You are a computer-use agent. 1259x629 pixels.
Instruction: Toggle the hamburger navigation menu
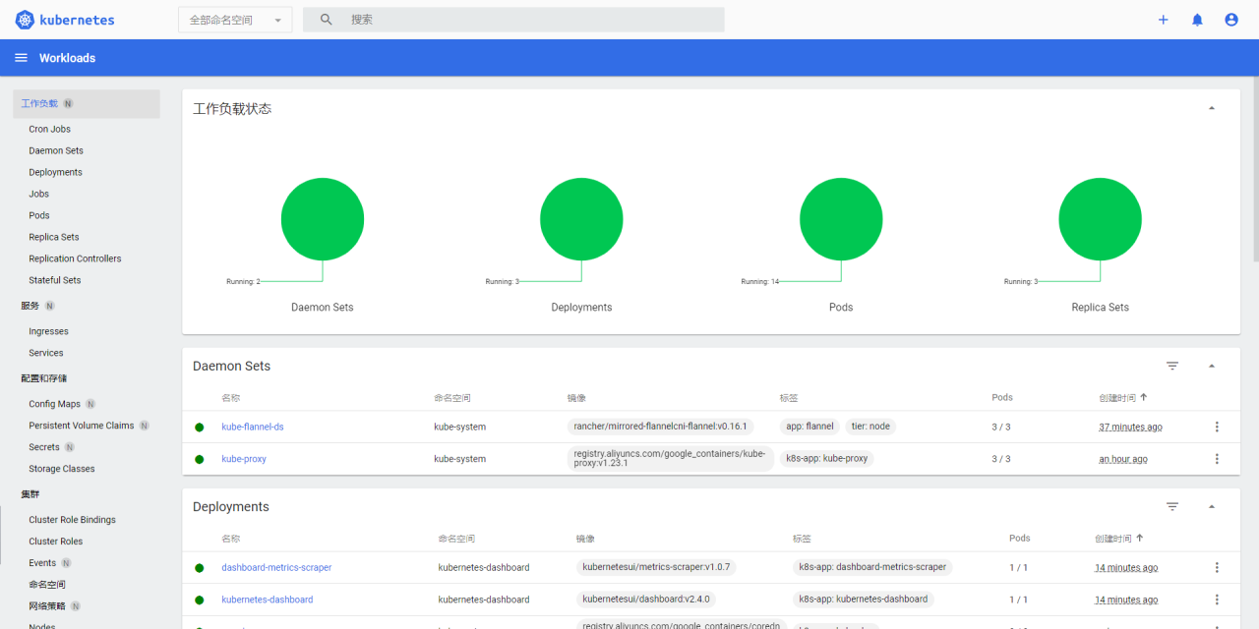click(21, 58)
